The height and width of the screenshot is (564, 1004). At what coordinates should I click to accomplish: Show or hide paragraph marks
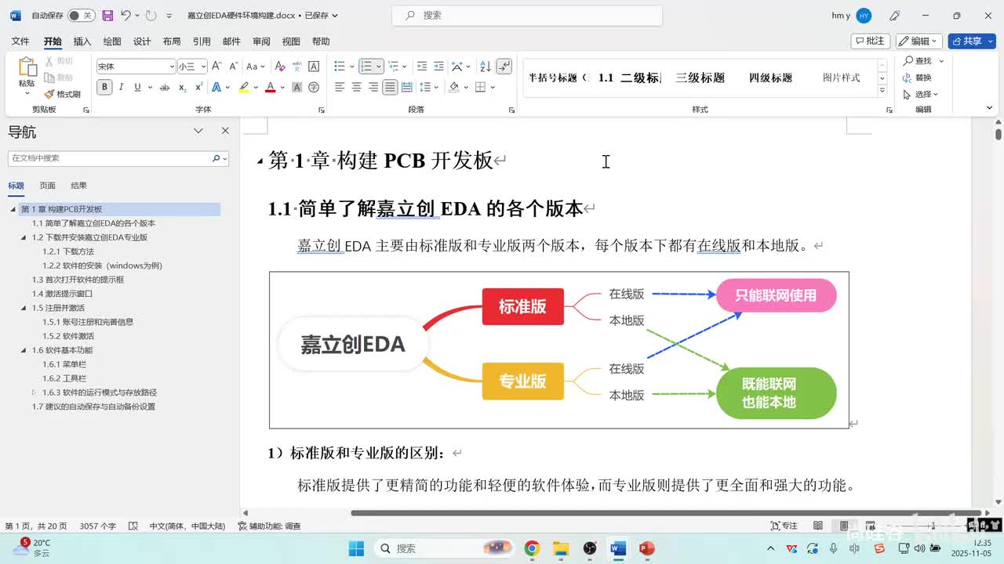(504, 67)
